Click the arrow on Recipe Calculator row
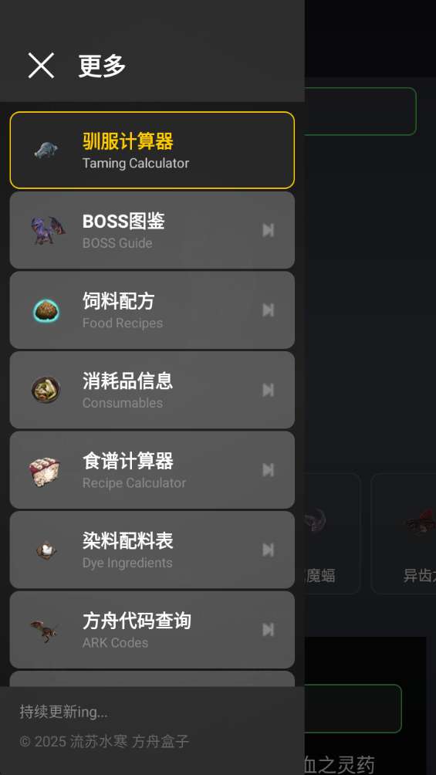 tap(268, 470)
